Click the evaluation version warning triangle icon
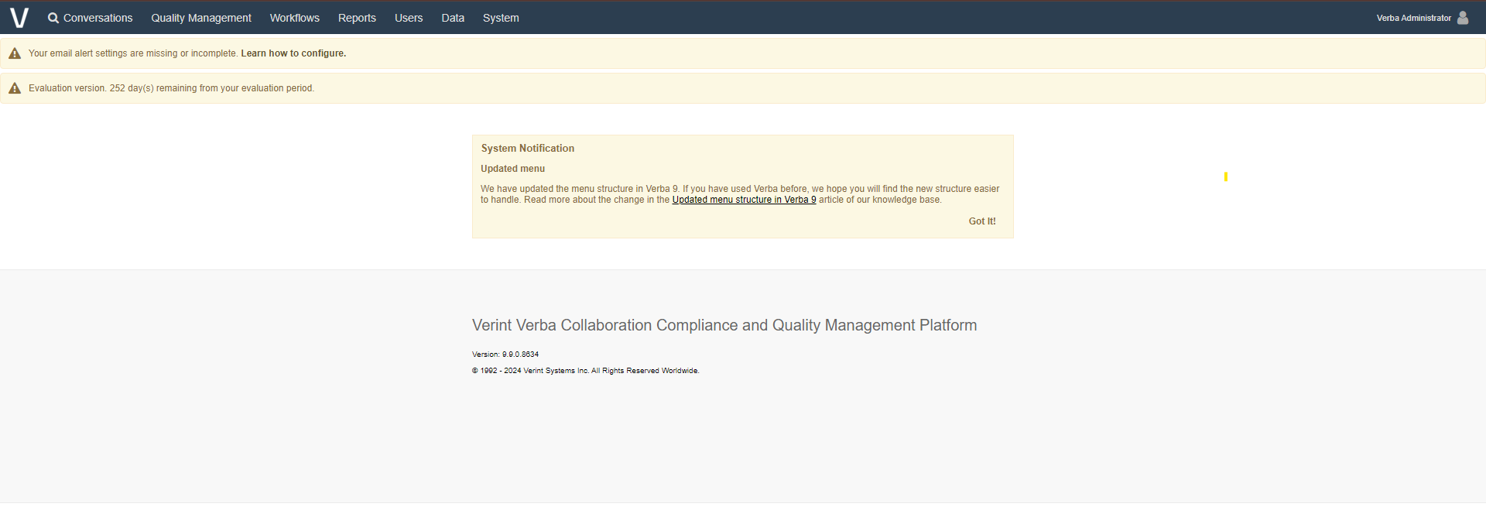This screenshot has height=507, width=1486. [15, 88]
